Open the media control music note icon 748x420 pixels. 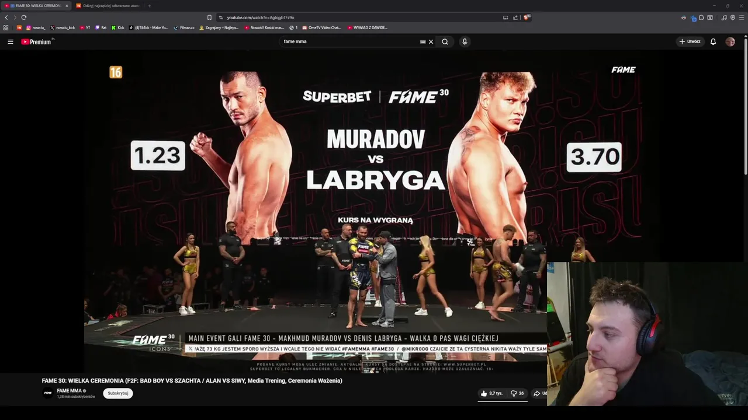724,17
